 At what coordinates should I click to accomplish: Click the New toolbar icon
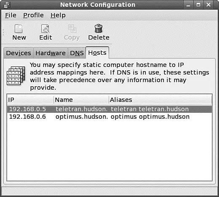tap(19, 29)
